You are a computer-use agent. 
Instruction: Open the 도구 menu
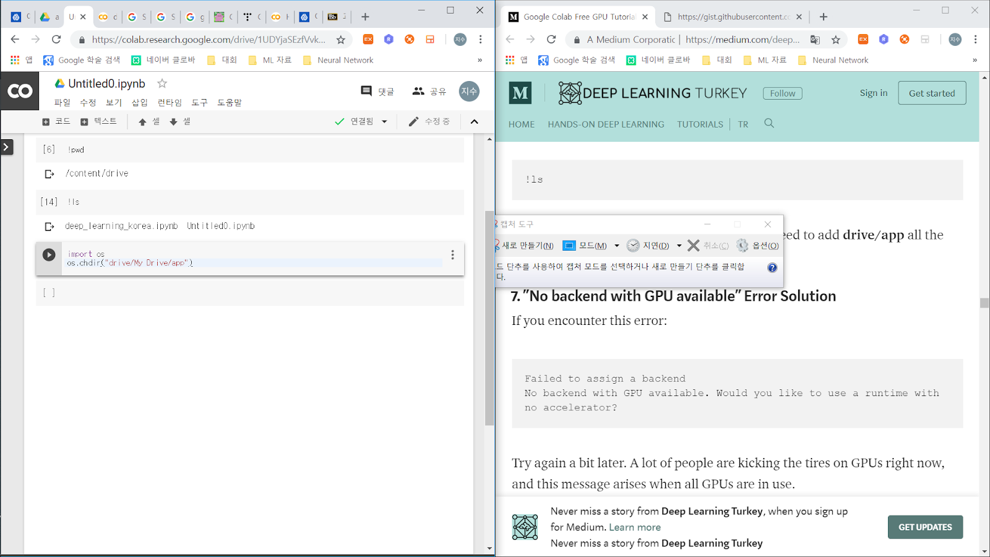click(199, 103)
